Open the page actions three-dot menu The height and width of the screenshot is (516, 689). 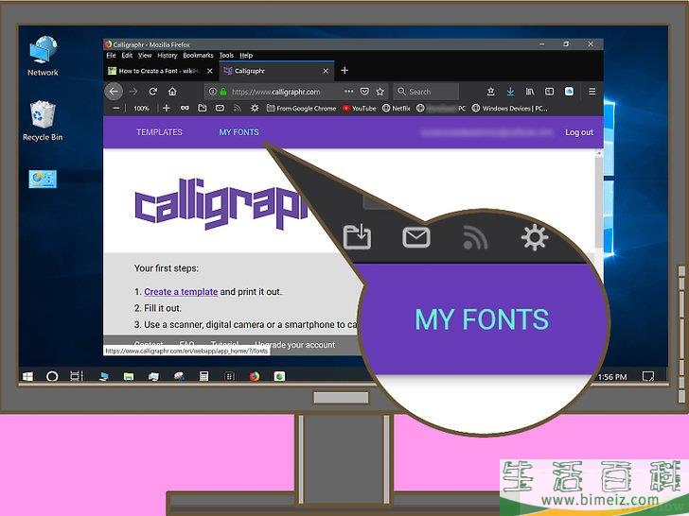tap(349, 92)
